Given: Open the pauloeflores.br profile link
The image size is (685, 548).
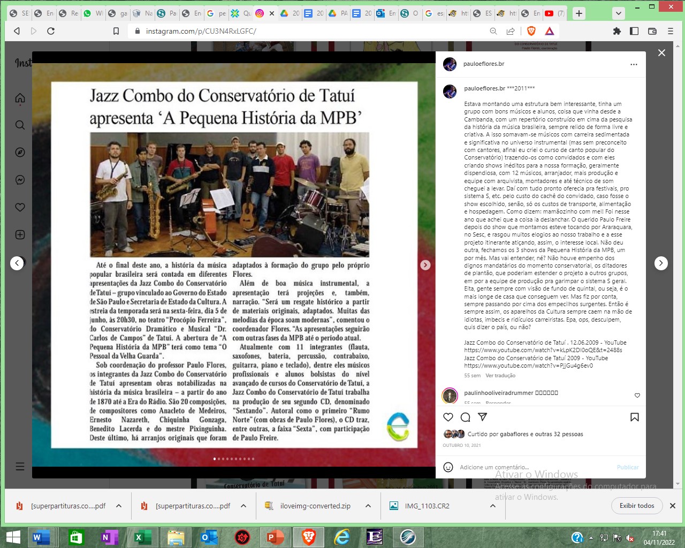Looking at the screenshot, I should pyautogui.click(x=484, y=64).
